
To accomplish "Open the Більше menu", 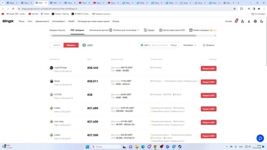I will tap(116, 21).
